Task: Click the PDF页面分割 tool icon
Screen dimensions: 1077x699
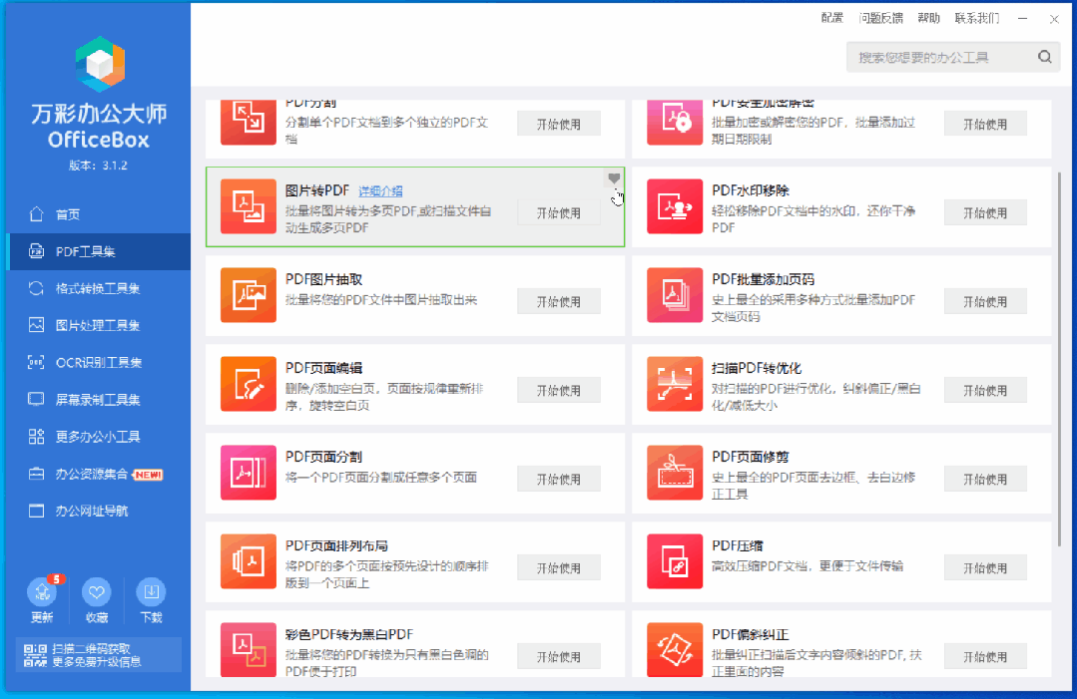Action: click(248, 473)
